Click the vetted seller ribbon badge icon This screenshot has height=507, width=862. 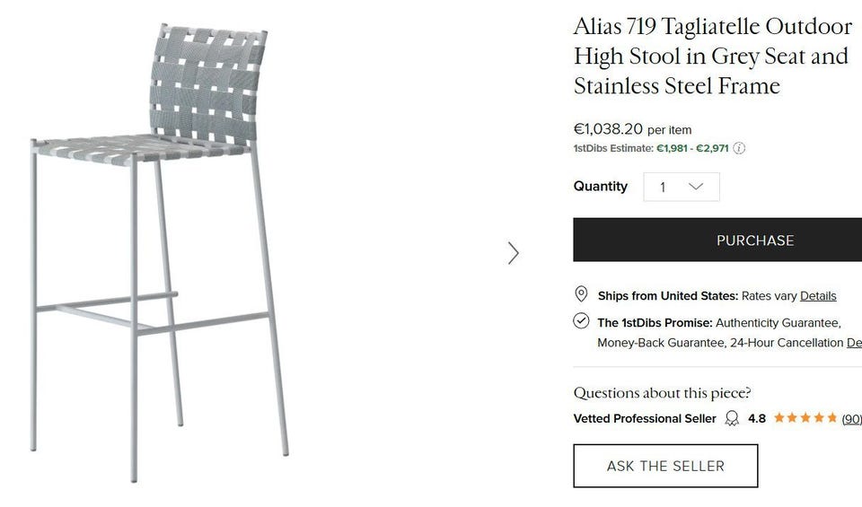point(732,418)
